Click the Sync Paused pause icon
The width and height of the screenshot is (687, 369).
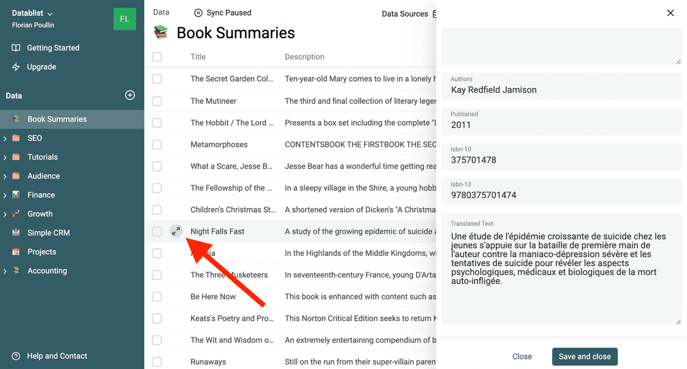pyautogui.click(x=198, y=13)
